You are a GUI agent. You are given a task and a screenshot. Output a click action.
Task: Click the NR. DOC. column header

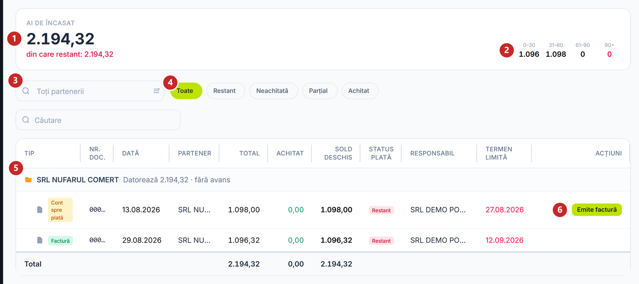97,153
